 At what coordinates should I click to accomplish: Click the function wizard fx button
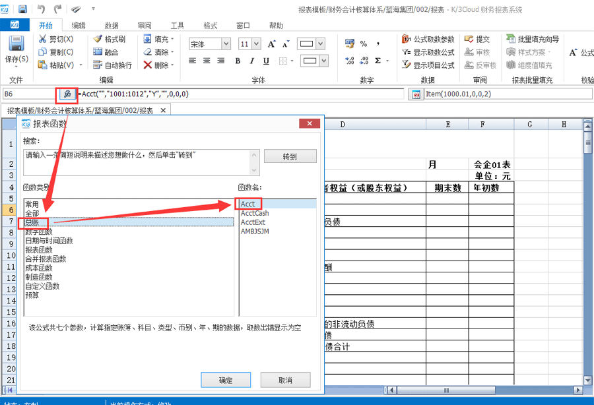[x=67, y=94]
